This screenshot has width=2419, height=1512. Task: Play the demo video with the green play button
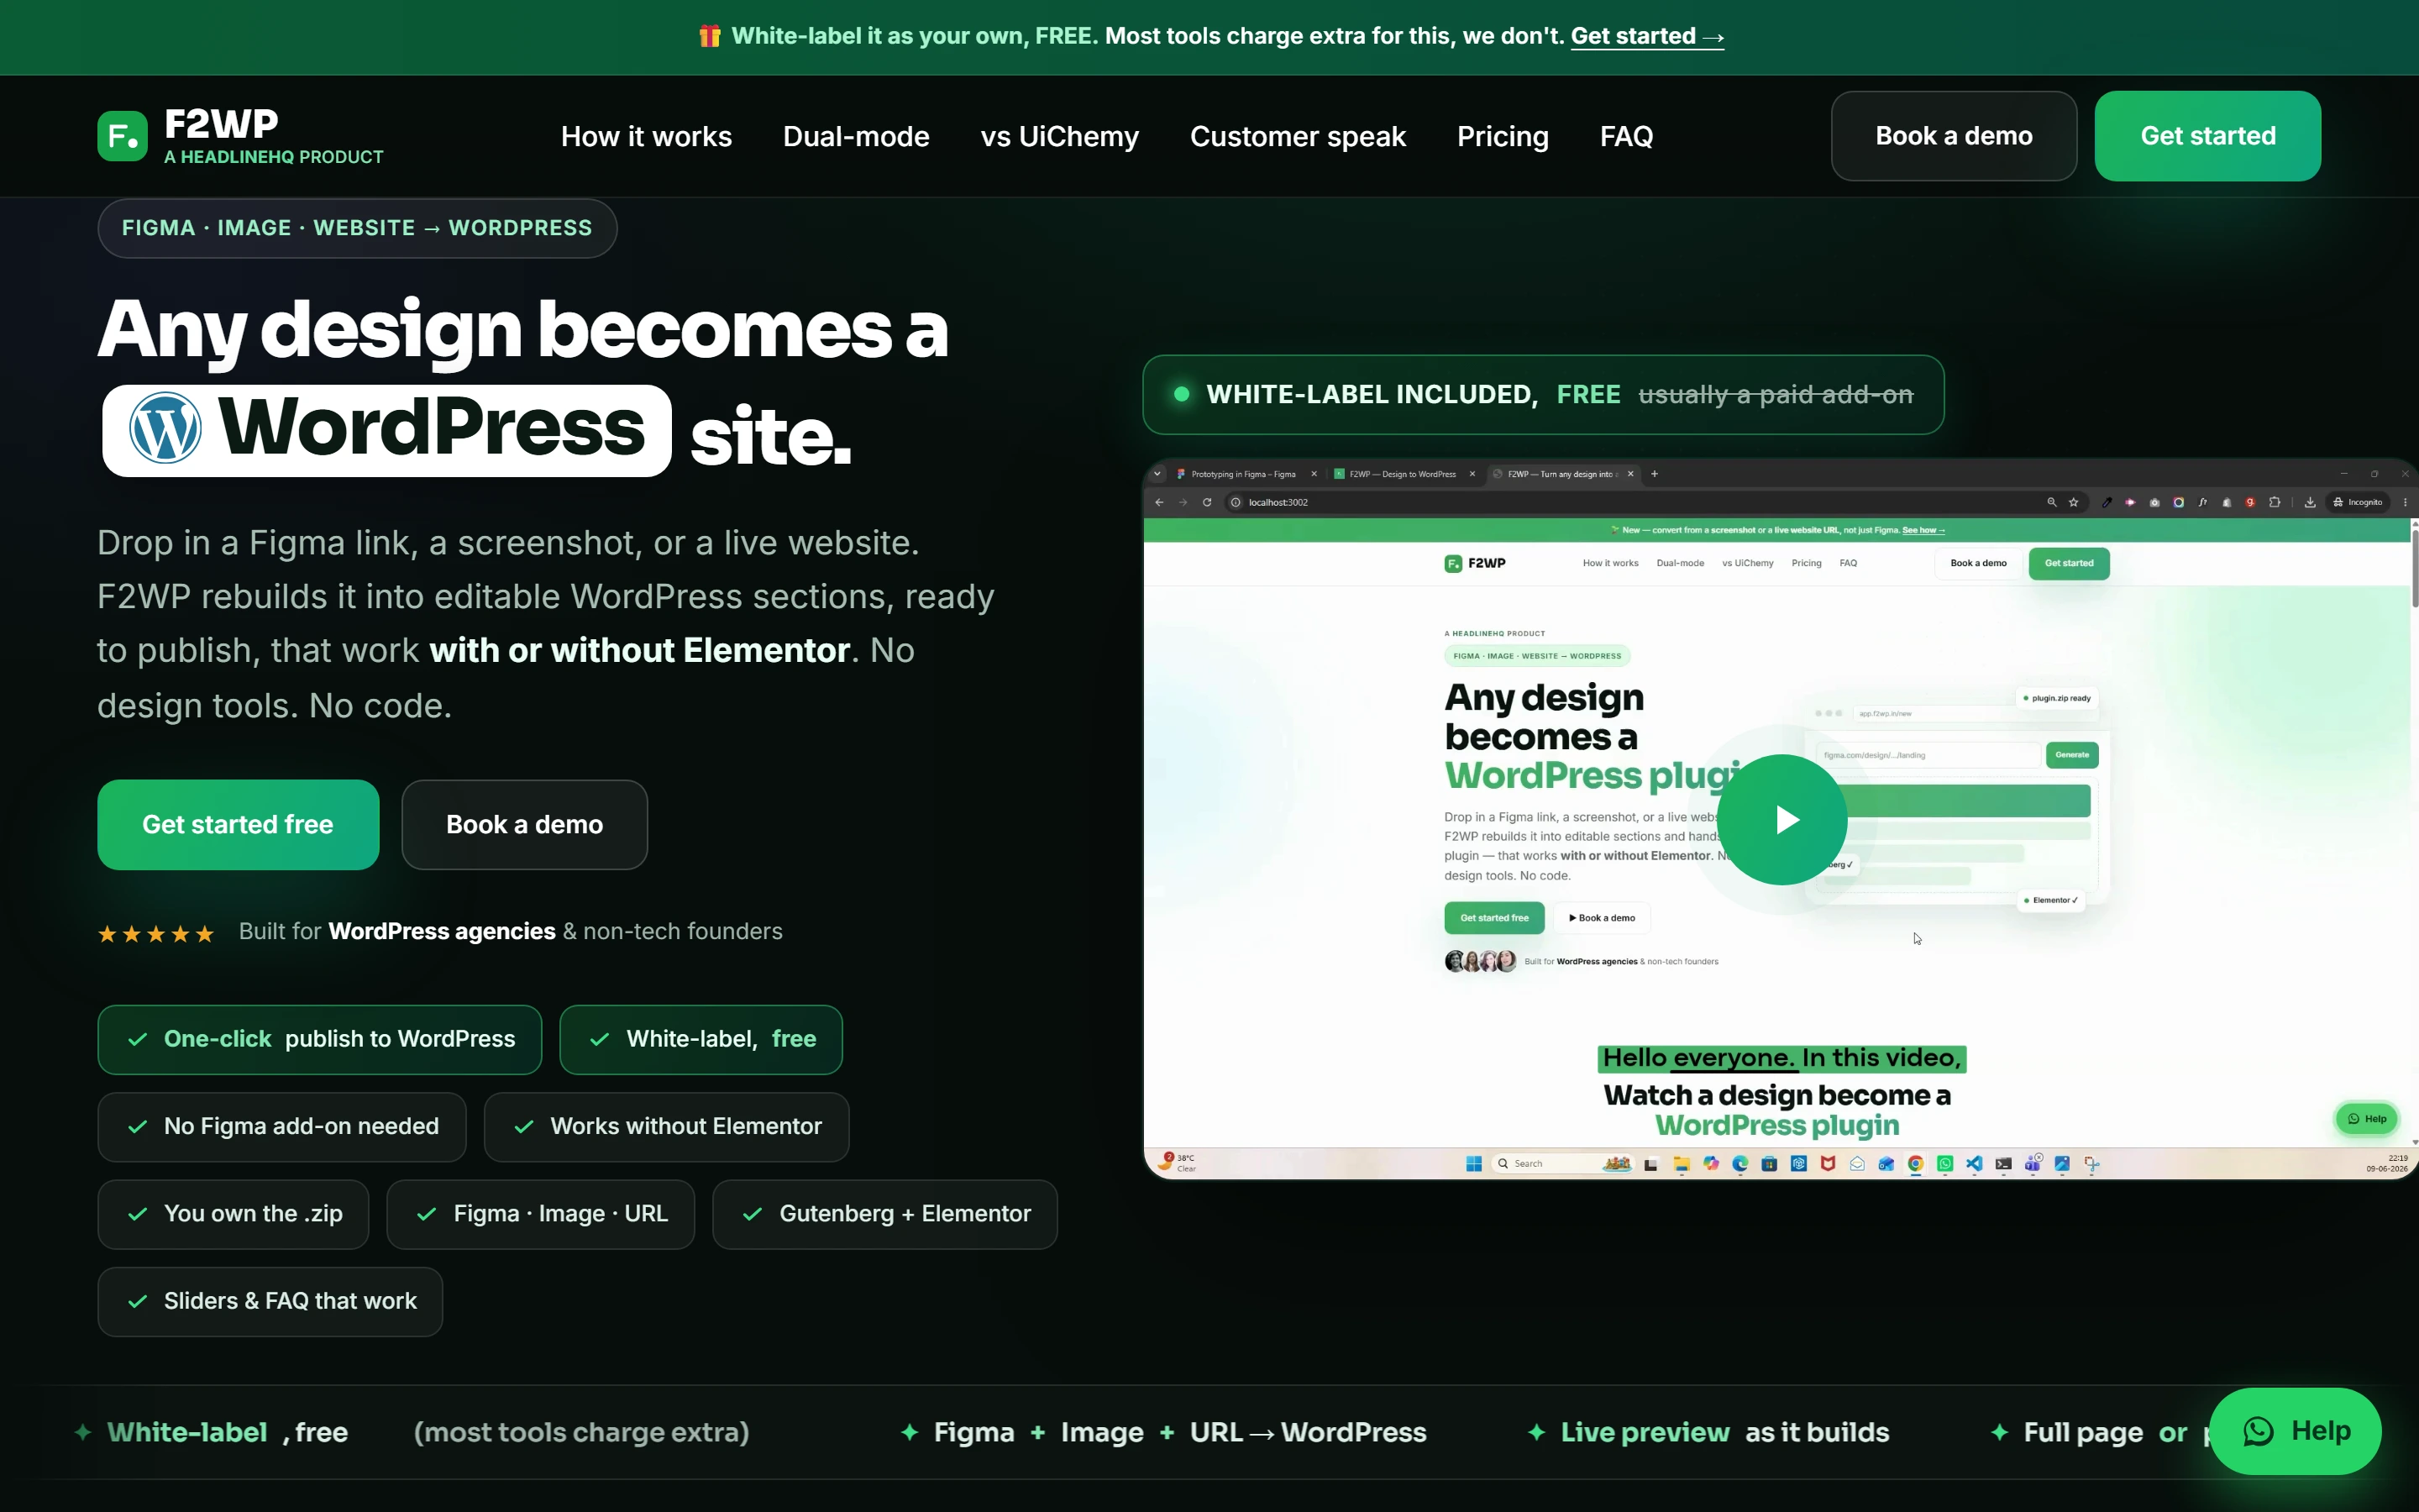click(1781, 820)
